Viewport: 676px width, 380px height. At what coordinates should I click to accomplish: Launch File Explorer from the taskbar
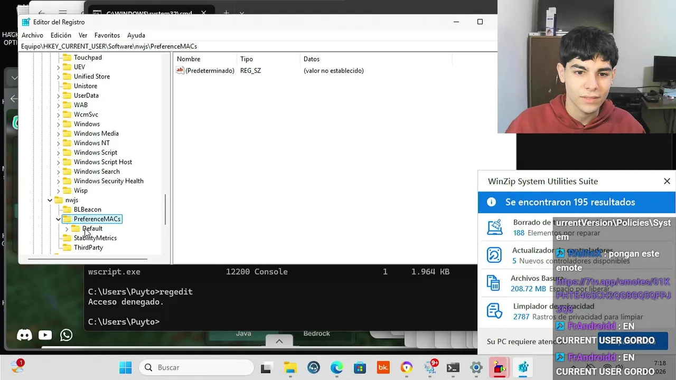pyautogui.click(x=290, y=368)
